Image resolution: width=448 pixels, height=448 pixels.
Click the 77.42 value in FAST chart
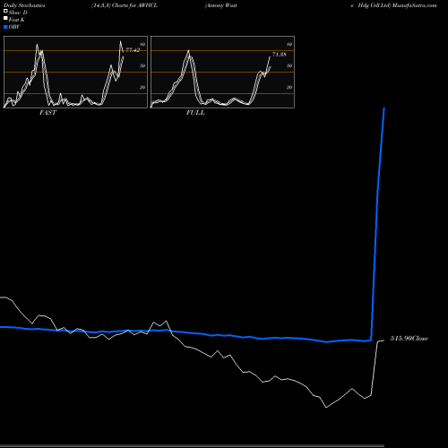133,50
